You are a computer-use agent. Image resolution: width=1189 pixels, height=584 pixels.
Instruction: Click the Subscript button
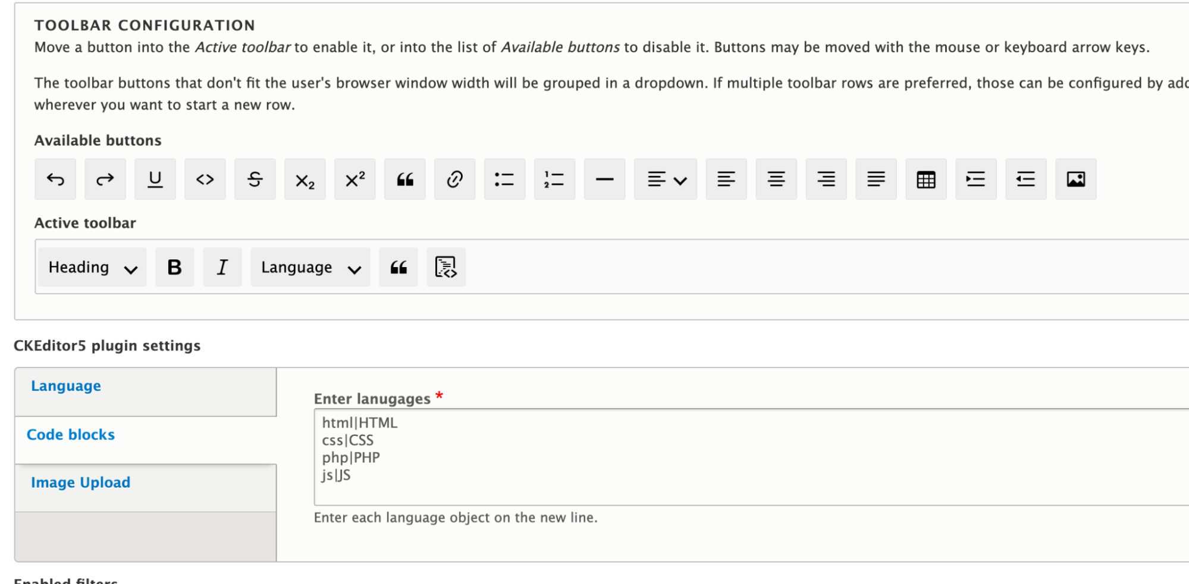(x=305, y=179)
